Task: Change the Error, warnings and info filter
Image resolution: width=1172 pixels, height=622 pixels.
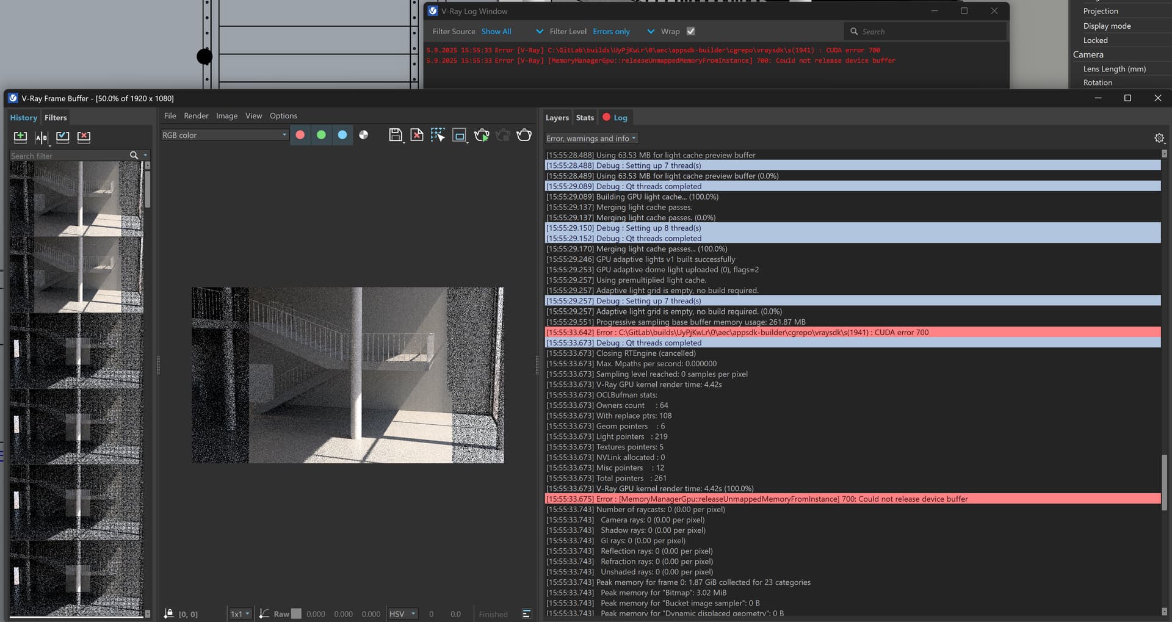Action: [x=590, y=138]
